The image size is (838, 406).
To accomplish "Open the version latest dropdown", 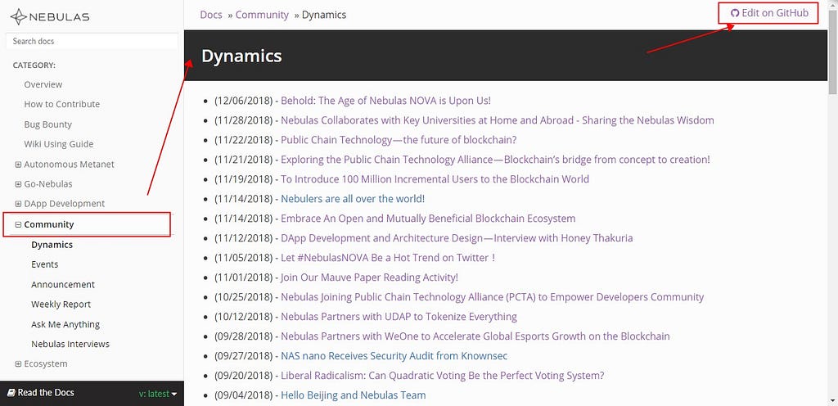I will [158, 394].
